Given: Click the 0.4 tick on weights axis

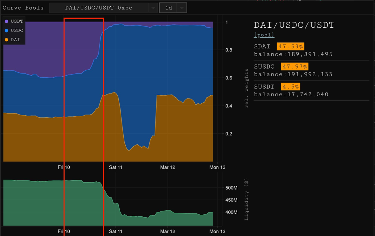Looking at the screenshot, I should [229, 106].
